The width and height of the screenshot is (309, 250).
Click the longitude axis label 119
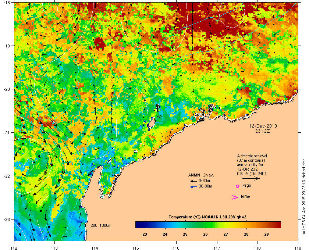(298, 248)
